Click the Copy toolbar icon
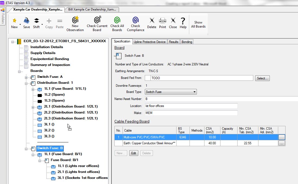 click(x=49, y=21)
